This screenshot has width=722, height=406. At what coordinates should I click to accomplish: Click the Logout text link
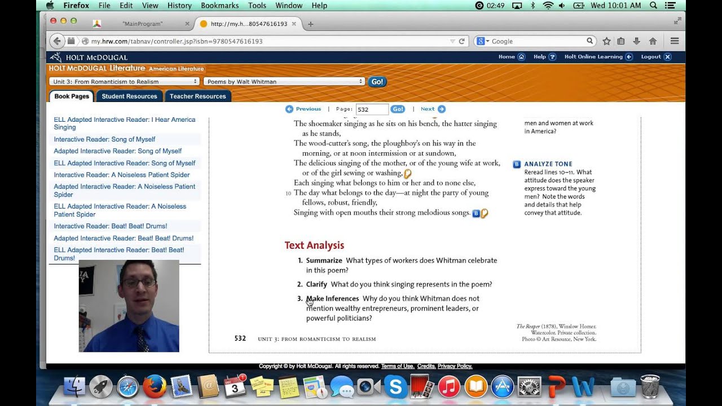coord(651,57)
